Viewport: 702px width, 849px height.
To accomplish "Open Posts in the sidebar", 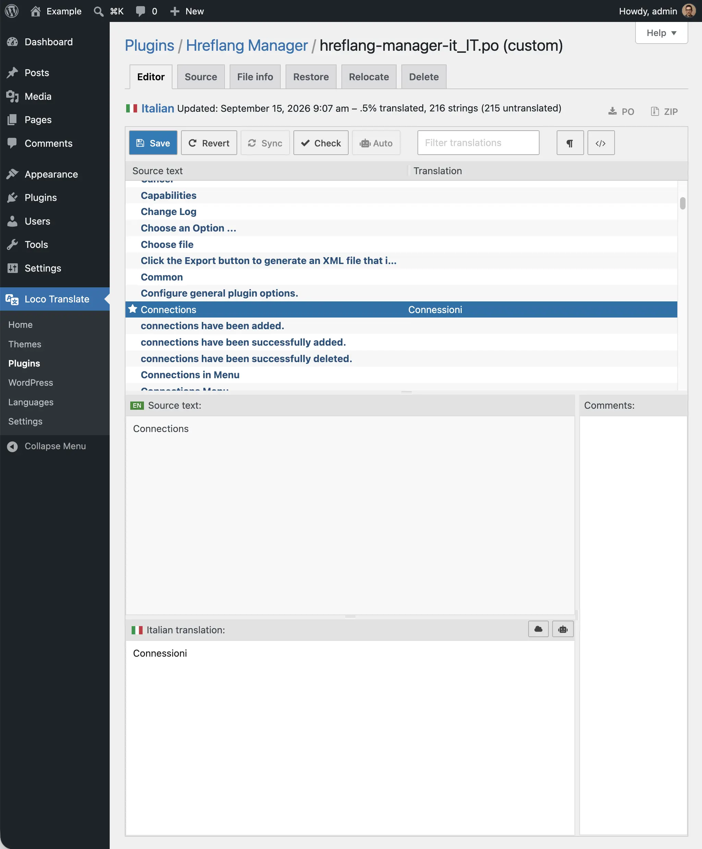I will [x=55, y=73].
